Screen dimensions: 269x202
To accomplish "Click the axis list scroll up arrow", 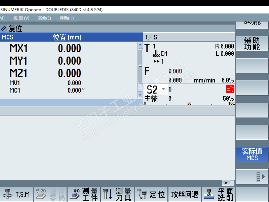I will coord(140,45).
